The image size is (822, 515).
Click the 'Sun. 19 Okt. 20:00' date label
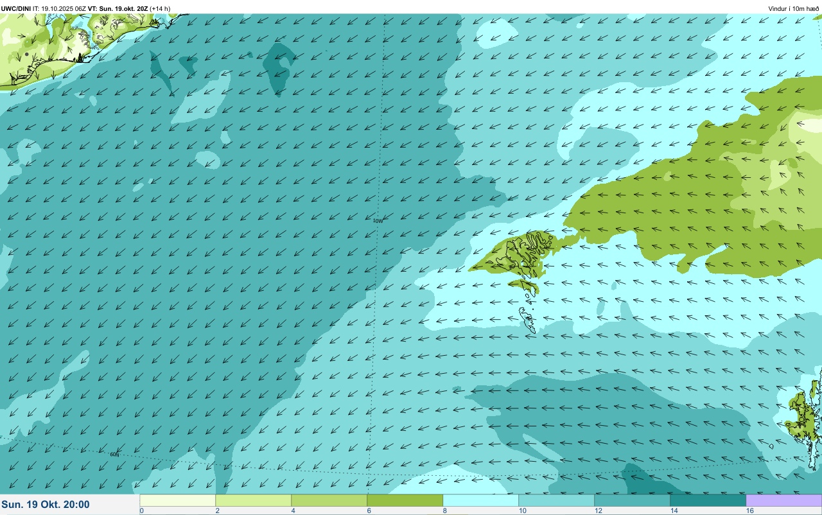pos(46,505)
